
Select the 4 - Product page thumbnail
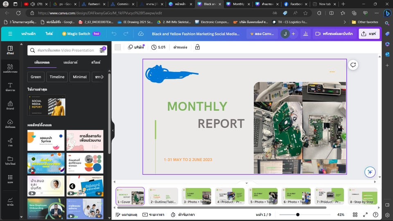pos(230,196)
